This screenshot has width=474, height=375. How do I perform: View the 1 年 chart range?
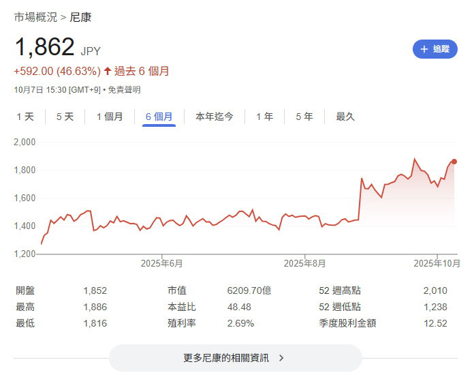pos(264,117)
